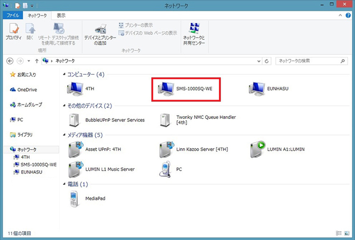This screenshot has width=355, height=240.
Task: Open recent locations dropdown arrow
Action: tap(28, 61)
